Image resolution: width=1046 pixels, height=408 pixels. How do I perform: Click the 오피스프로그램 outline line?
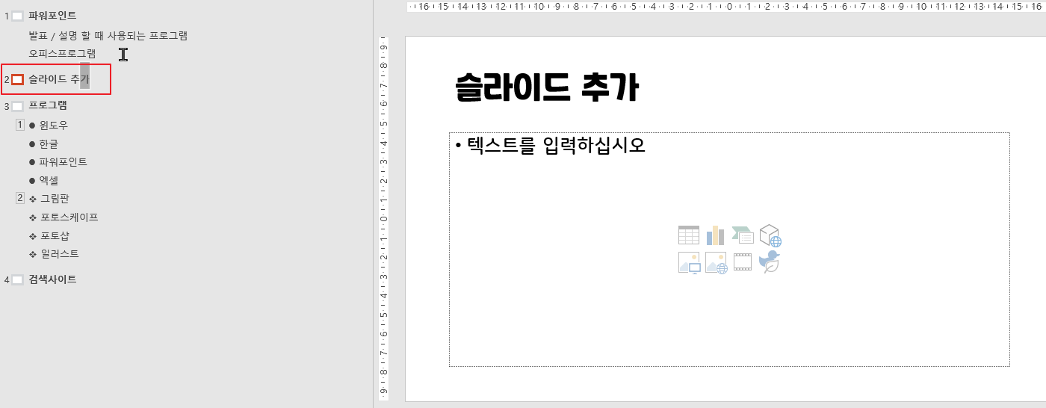pyautogui.click(x=62, y=54)
